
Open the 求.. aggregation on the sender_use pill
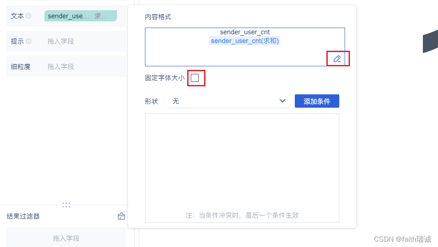coord(100,16)
